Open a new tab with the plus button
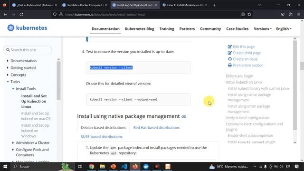This screenshot has height=171, width=304. 215,5
